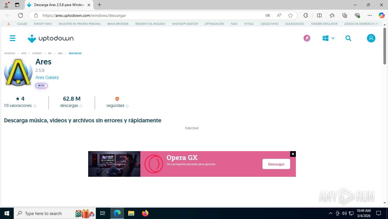Open a new browser tab
The height and width of the screenshot is (219, 388).
pyautogui.click(x=99, y=5)
